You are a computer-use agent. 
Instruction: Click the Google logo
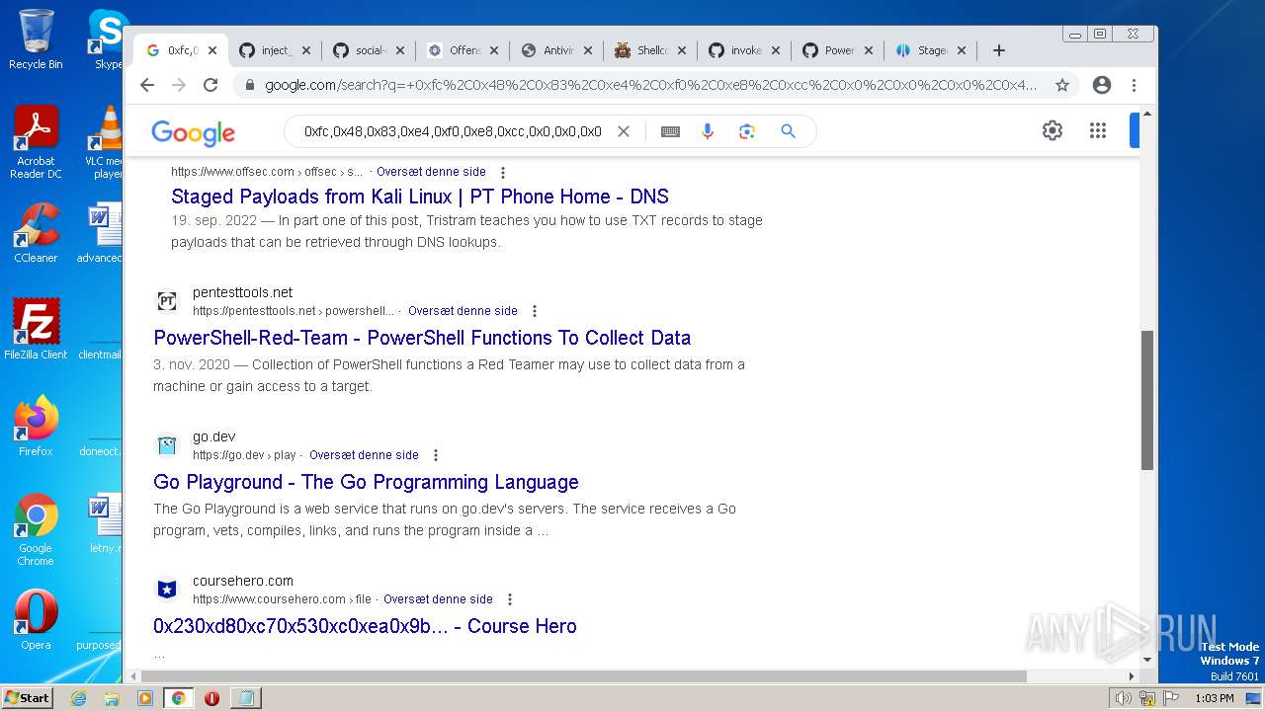(x=193, y=132)
